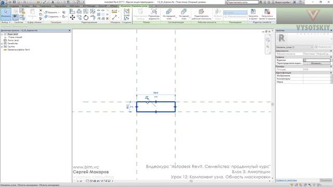Click the Aligned Dimension measure icon

(114, 11)
